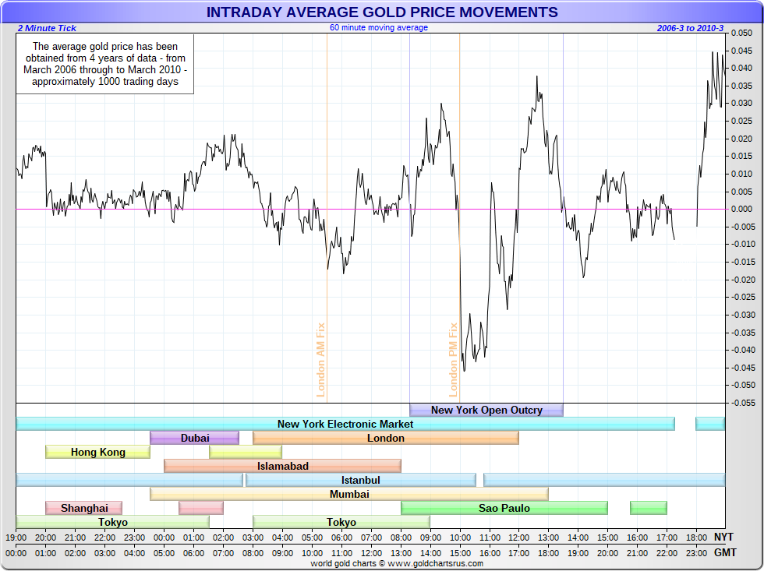Select 0.050 on the price axis

pyautogui.click(x=741, y=33)
